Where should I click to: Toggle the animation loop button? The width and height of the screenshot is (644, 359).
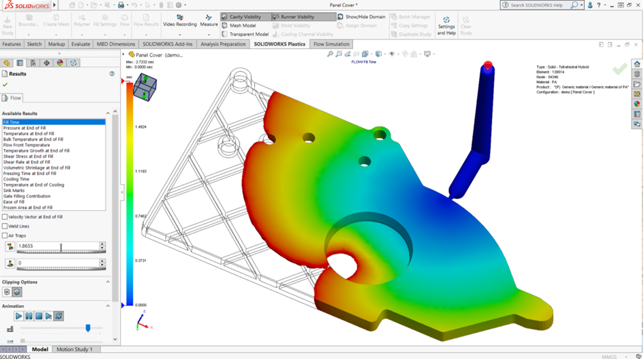point(59,316)
